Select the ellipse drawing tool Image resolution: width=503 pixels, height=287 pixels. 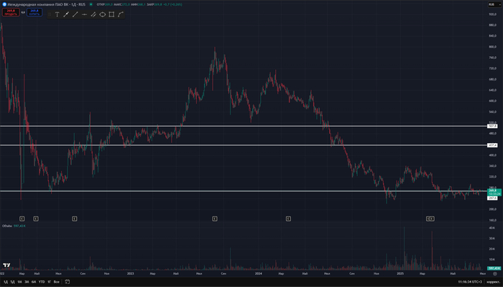102,14
